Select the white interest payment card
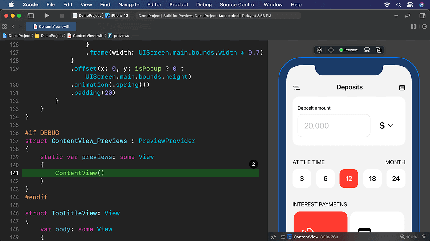The width and height of the screenshot is (430, 241). [377, 222]
